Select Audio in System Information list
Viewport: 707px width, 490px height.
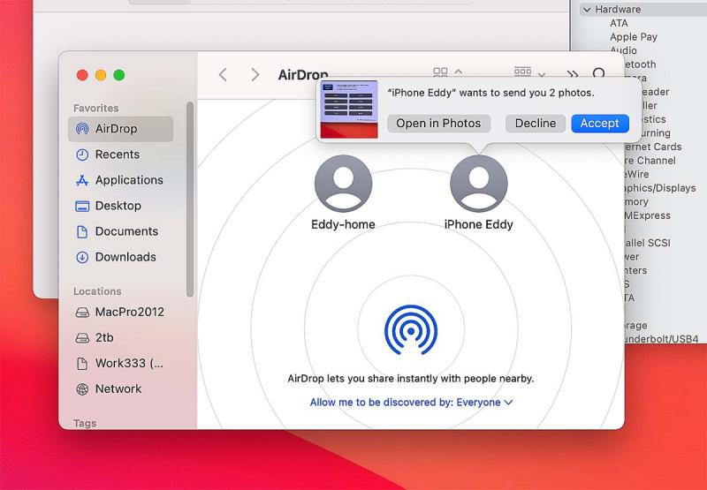point(623,50)
